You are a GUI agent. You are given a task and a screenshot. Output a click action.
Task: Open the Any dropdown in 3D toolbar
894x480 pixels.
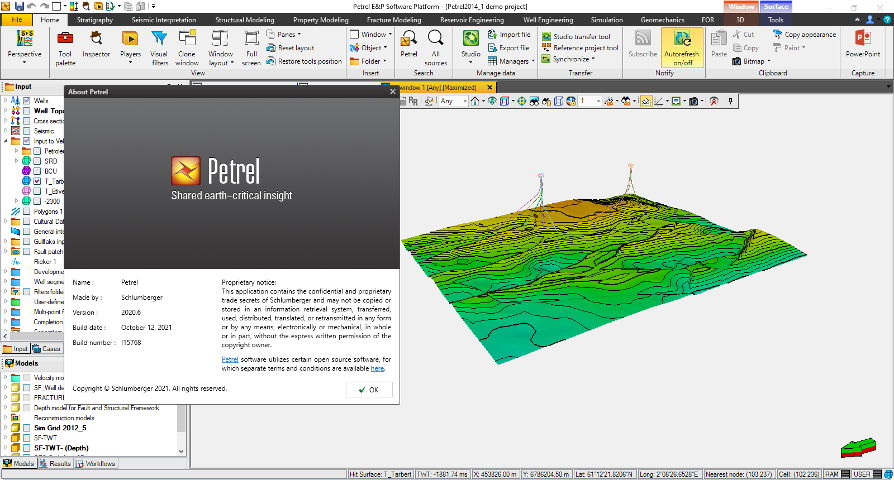point(464,101)
